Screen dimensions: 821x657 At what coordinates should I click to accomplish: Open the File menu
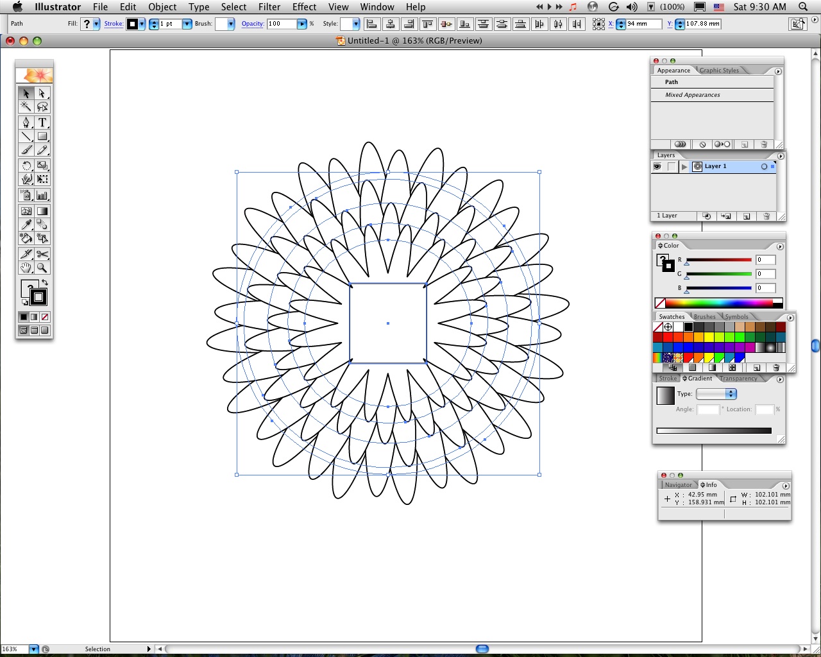[x=100, y=6]
